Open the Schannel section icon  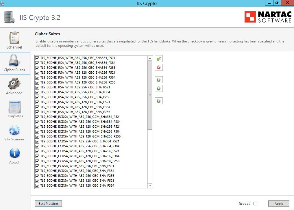point(14,37)
